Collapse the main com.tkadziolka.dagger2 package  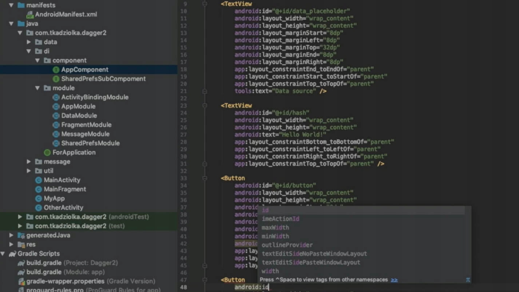[x=20, y=33]
